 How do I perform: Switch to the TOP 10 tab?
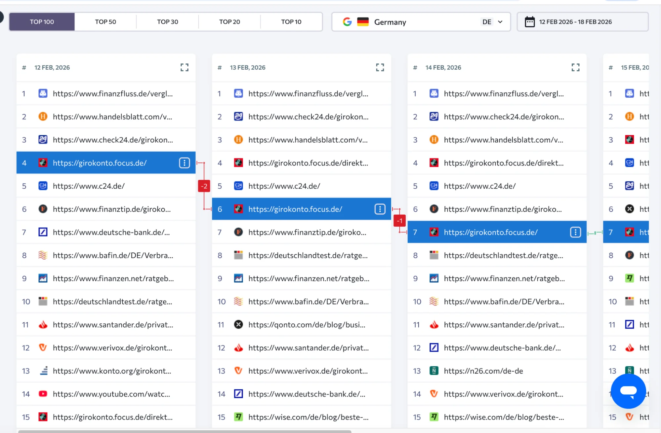(x=291, y=22)
